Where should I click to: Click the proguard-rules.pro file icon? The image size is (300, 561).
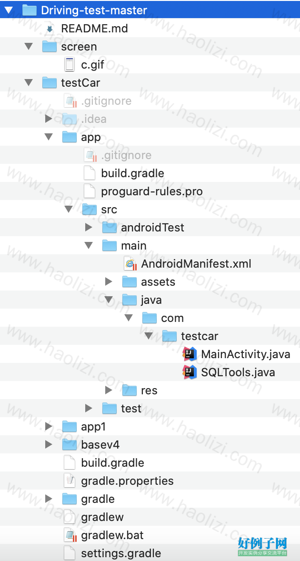pos(90,191)
